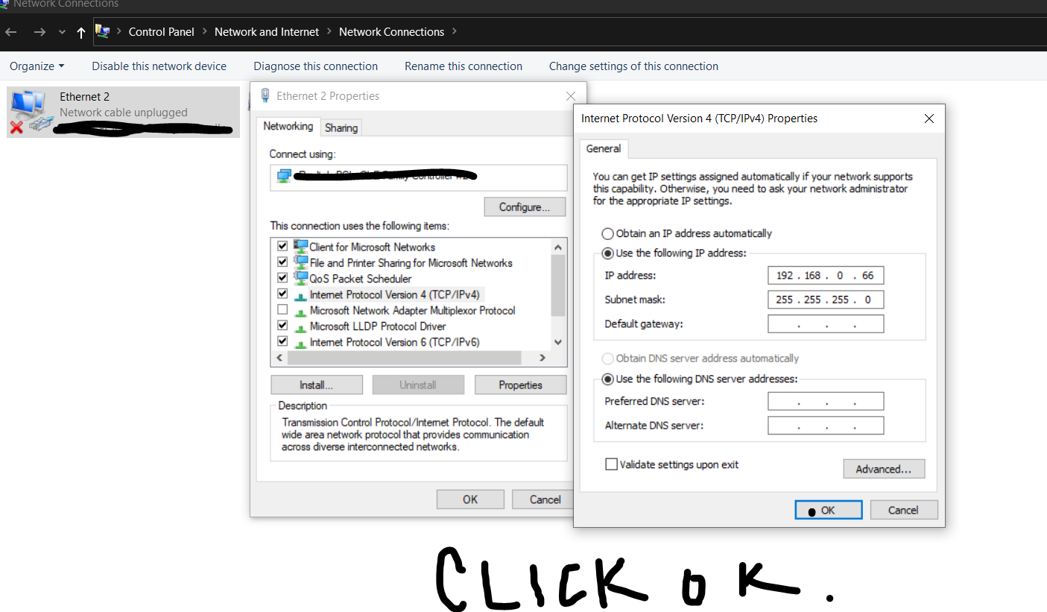Viewport: 1047px width, 612px height.
Task: Click the Default gateway input field
Action: pos(826,324)
